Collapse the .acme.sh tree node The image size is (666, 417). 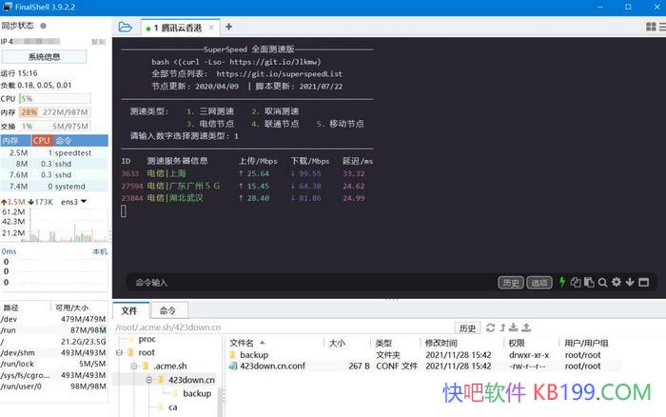(x=134, y=366)
